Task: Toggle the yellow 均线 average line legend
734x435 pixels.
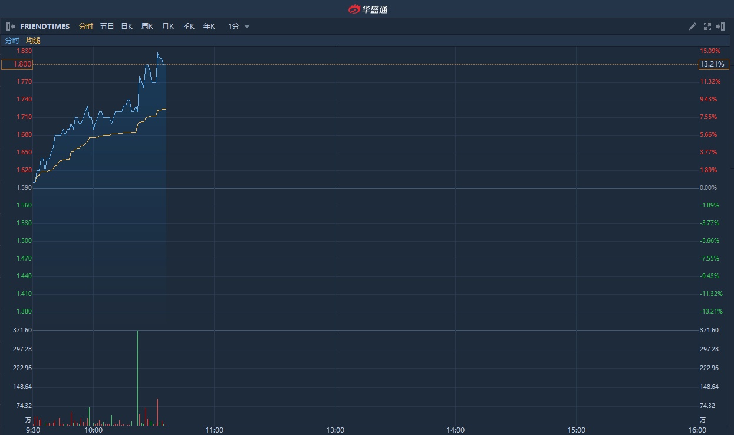Action: (x=33, y=41)
